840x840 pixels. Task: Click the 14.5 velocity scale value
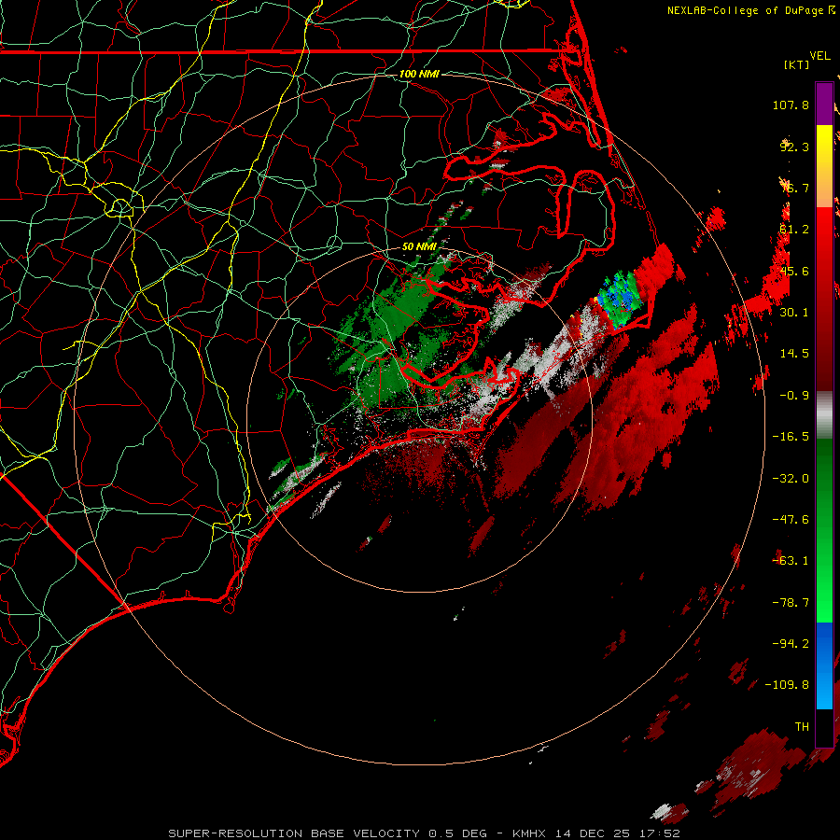[794, 354]
